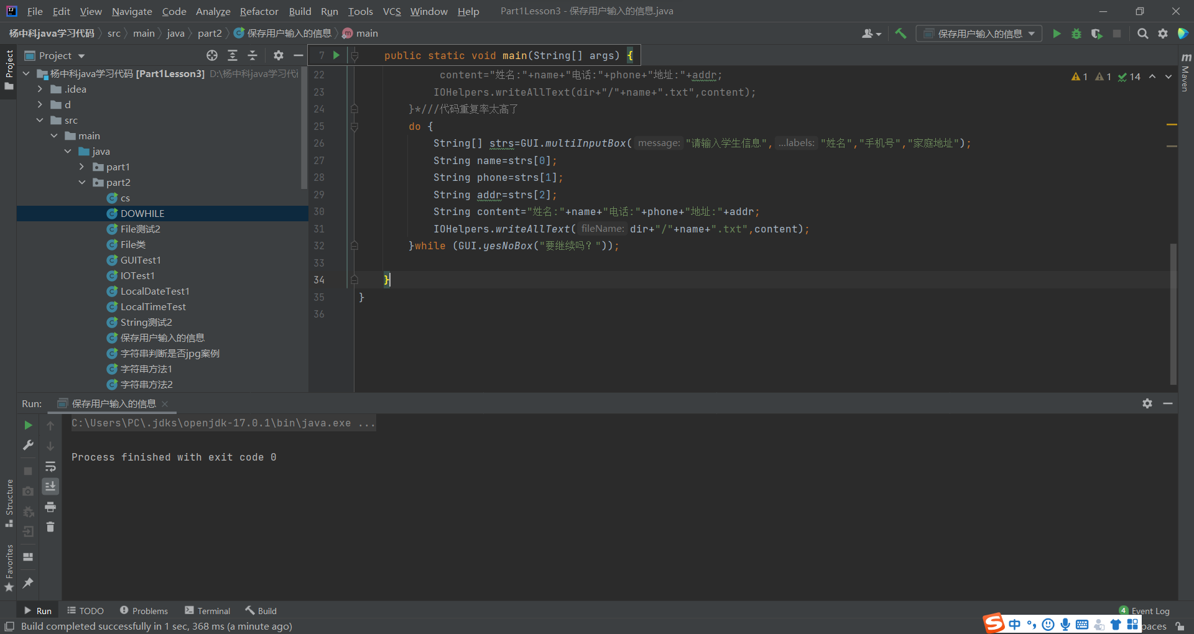
Task: Open the Analyze menu
Action: tap(213, 11)
